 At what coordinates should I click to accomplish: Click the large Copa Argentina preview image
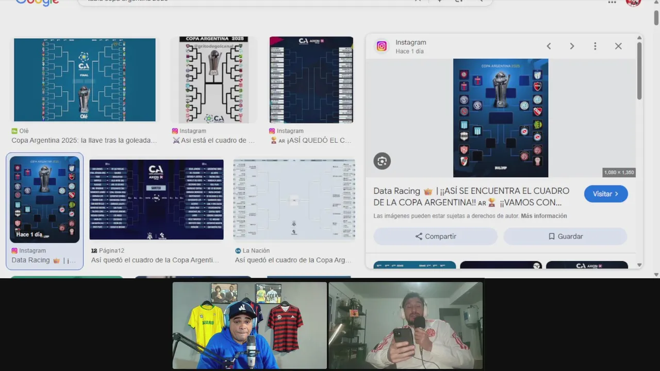(501, 118)
